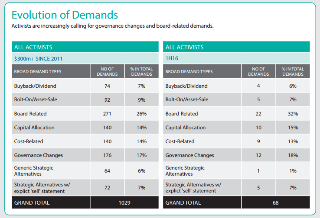Click the 'Evolution of Demands' page title
320x218 pixels.
[65, 15]
